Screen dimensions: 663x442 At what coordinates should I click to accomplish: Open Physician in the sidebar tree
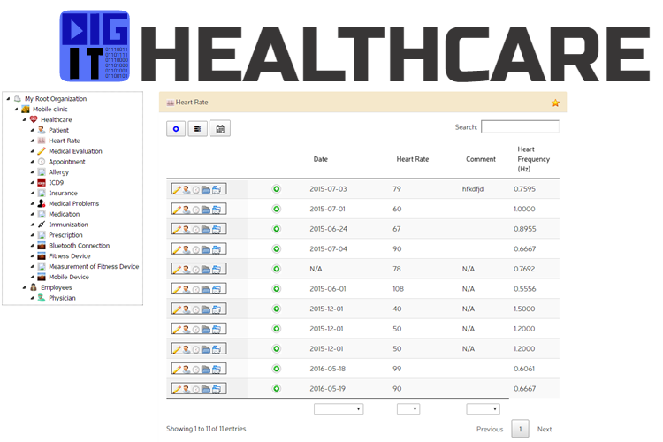click(62, 298)
